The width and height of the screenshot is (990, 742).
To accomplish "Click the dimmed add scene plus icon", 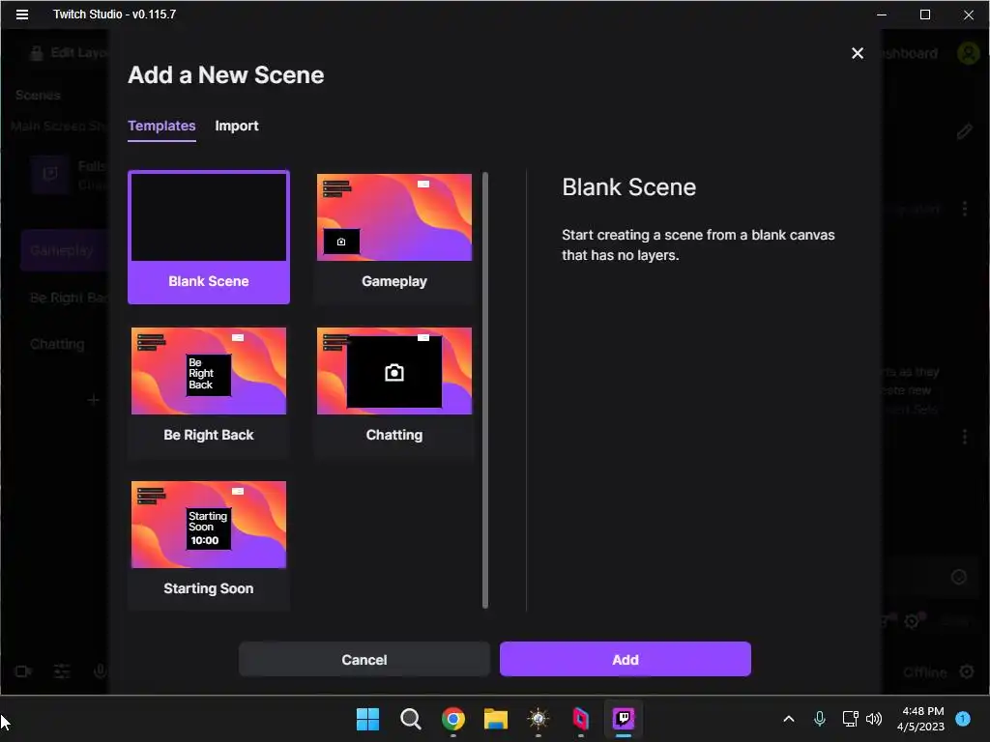I will 93,399.
